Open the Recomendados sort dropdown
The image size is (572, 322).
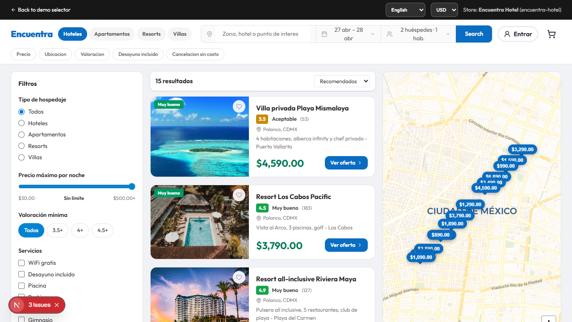(x=342, y=81)
